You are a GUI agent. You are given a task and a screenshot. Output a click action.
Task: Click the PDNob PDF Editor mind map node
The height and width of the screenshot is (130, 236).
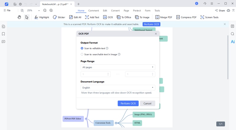[x=73, y=119]
